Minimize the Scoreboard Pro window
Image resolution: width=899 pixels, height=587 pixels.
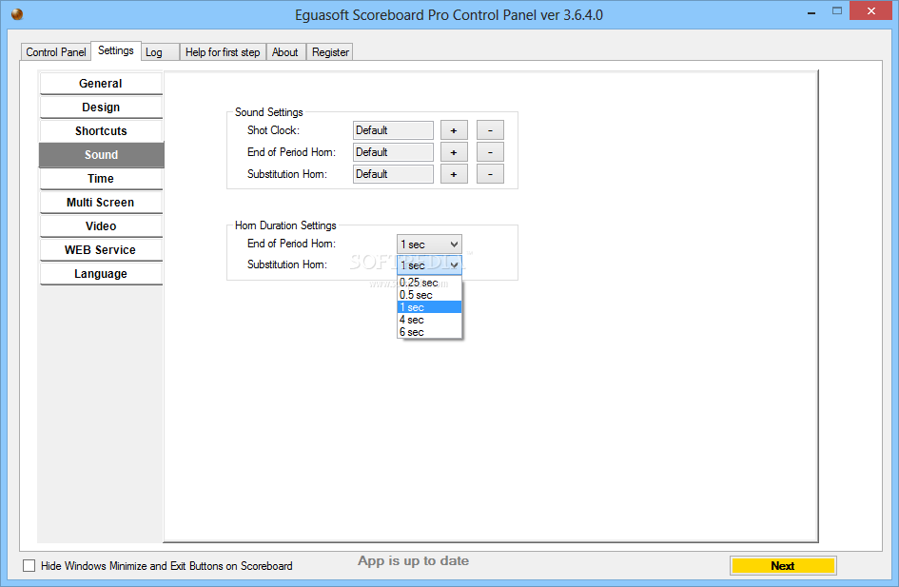(811, 12)
